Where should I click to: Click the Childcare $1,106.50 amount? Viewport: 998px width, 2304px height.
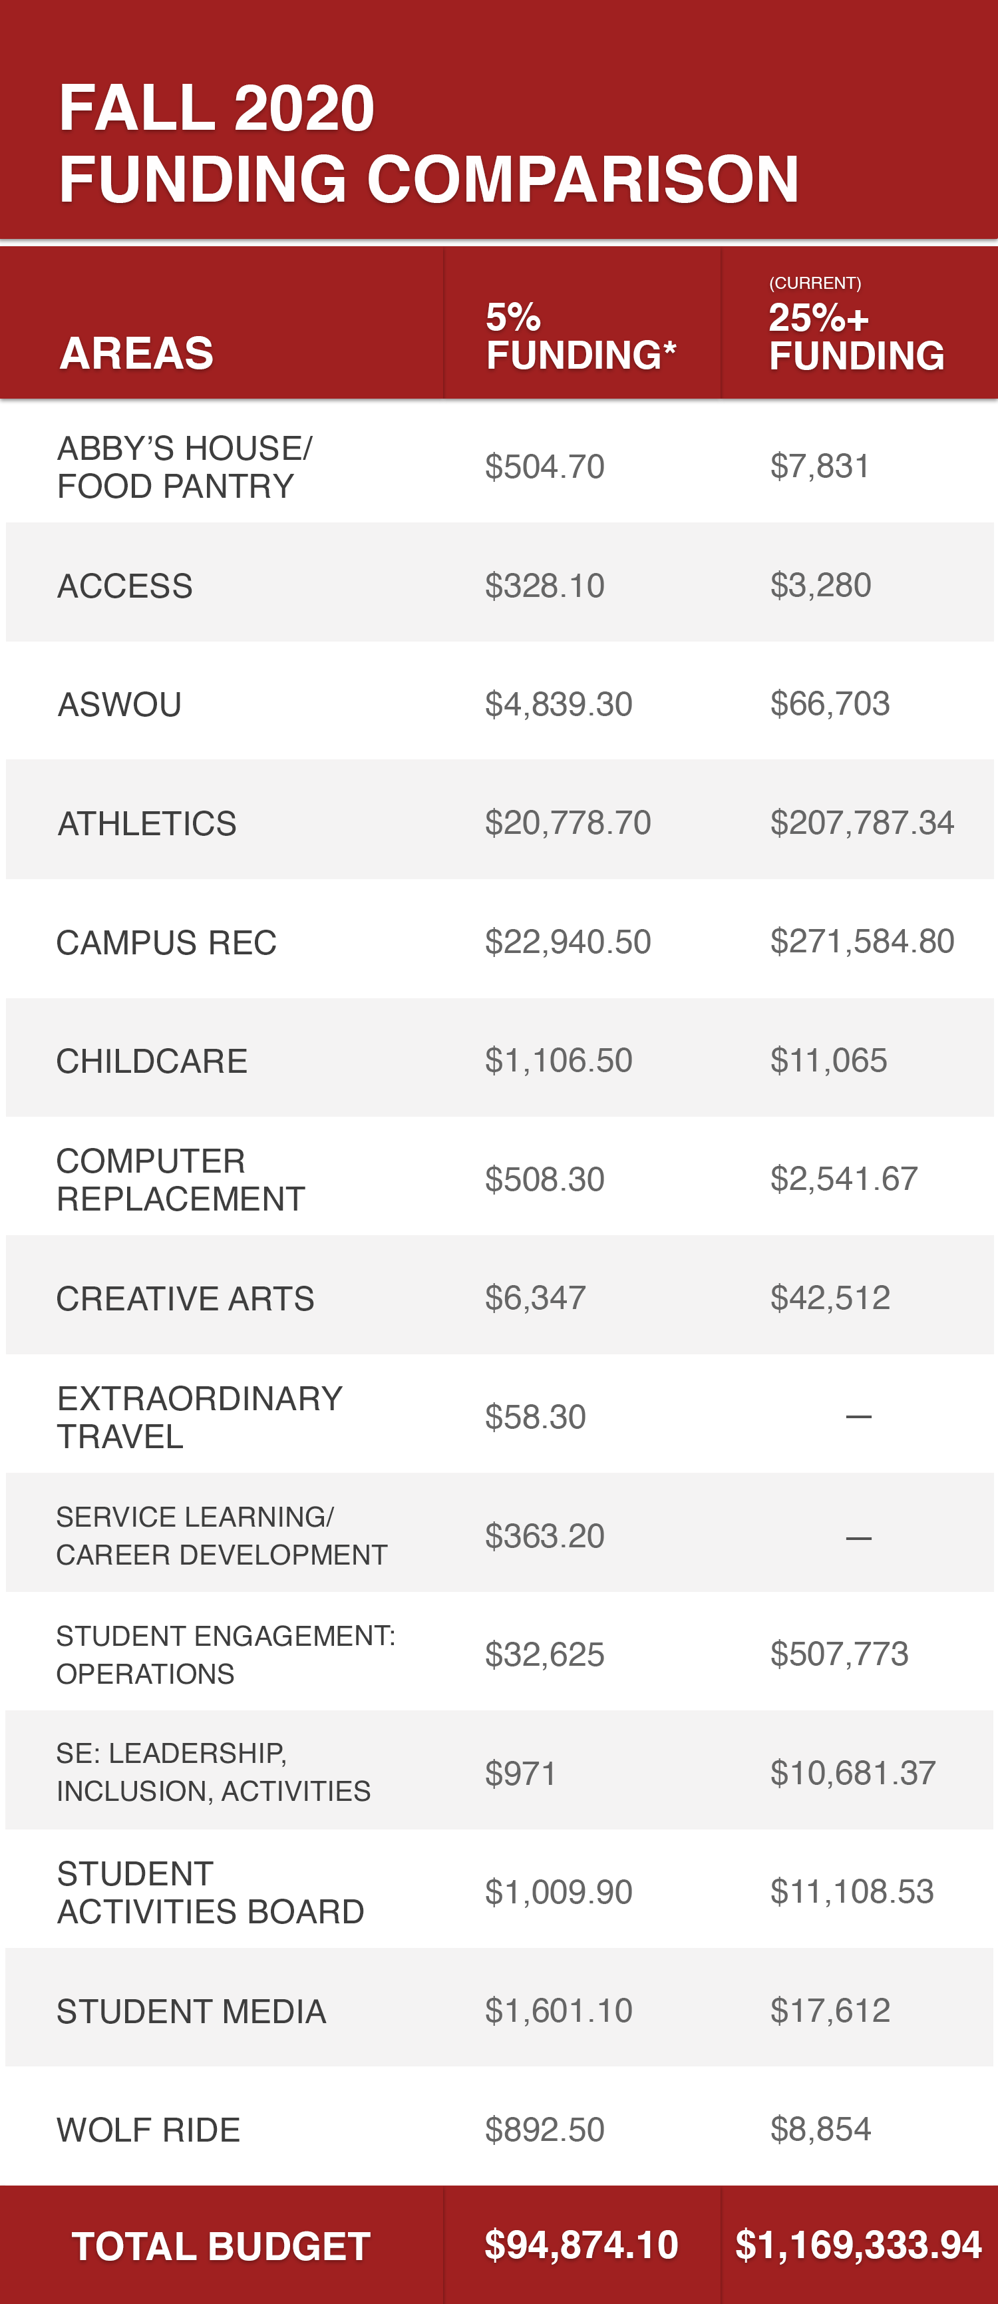558,1061
